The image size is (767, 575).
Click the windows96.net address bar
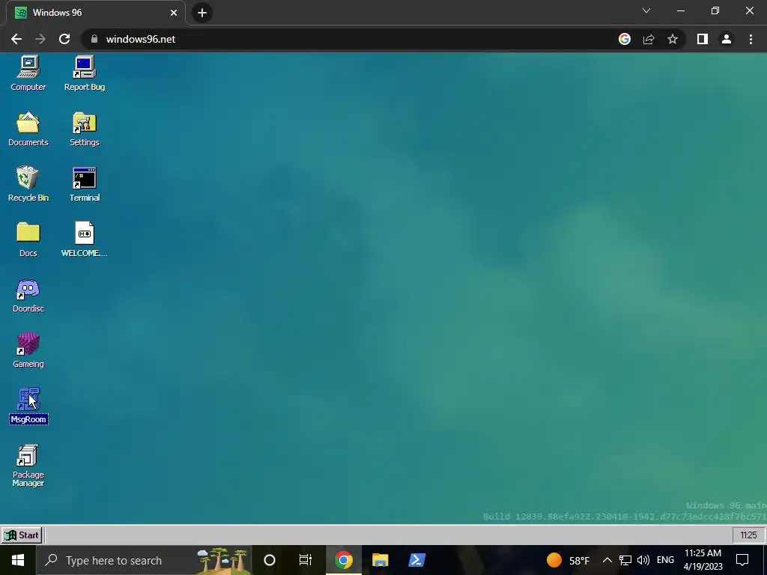tap(349, 39)
